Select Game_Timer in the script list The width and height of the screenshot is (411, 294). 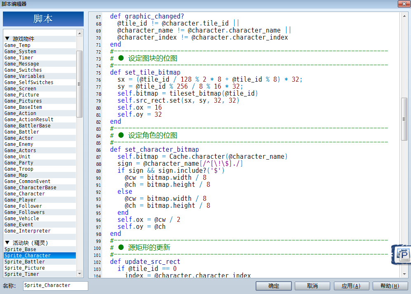click(40, 58)
